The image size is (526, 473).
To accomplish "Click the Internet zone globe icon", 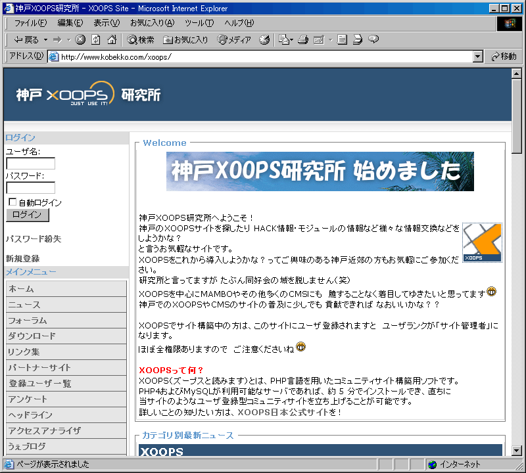I will tap(433, 464).
